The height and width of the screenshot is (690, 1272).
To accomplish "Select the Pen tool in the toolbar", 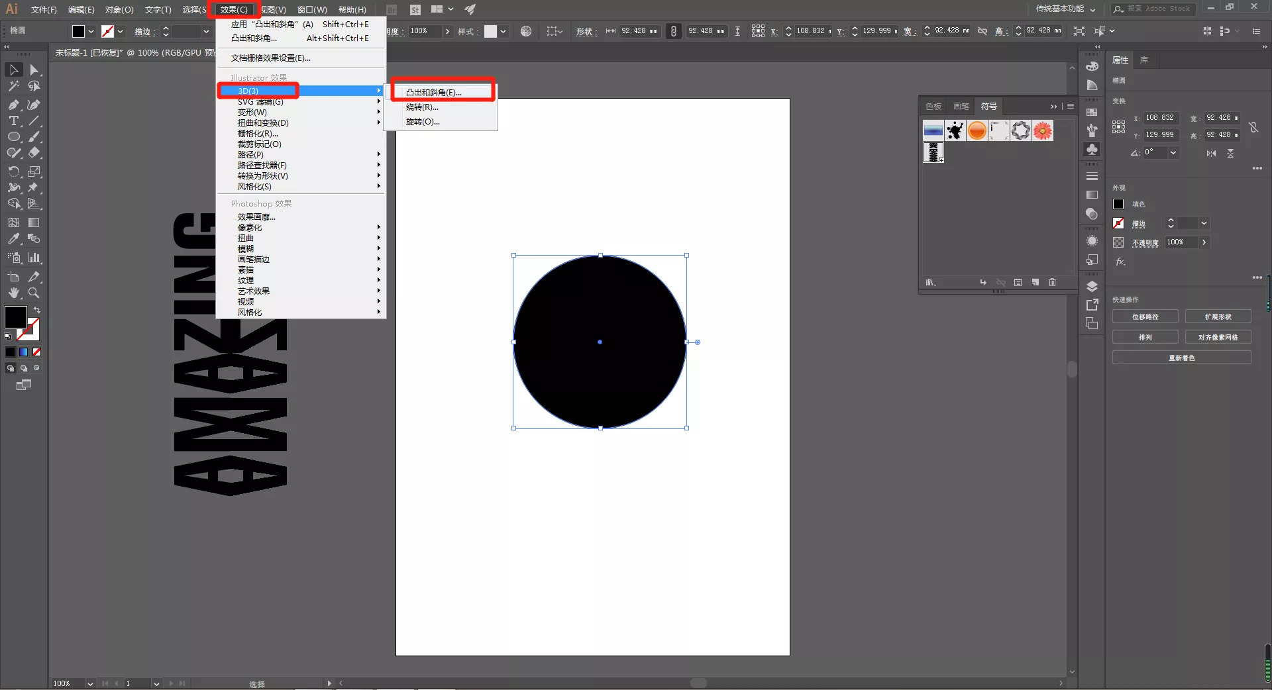I will (x=13, y=105).
